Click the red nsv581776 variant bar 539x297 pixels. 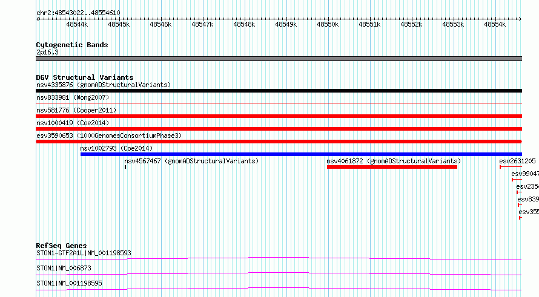coord(279,116)
